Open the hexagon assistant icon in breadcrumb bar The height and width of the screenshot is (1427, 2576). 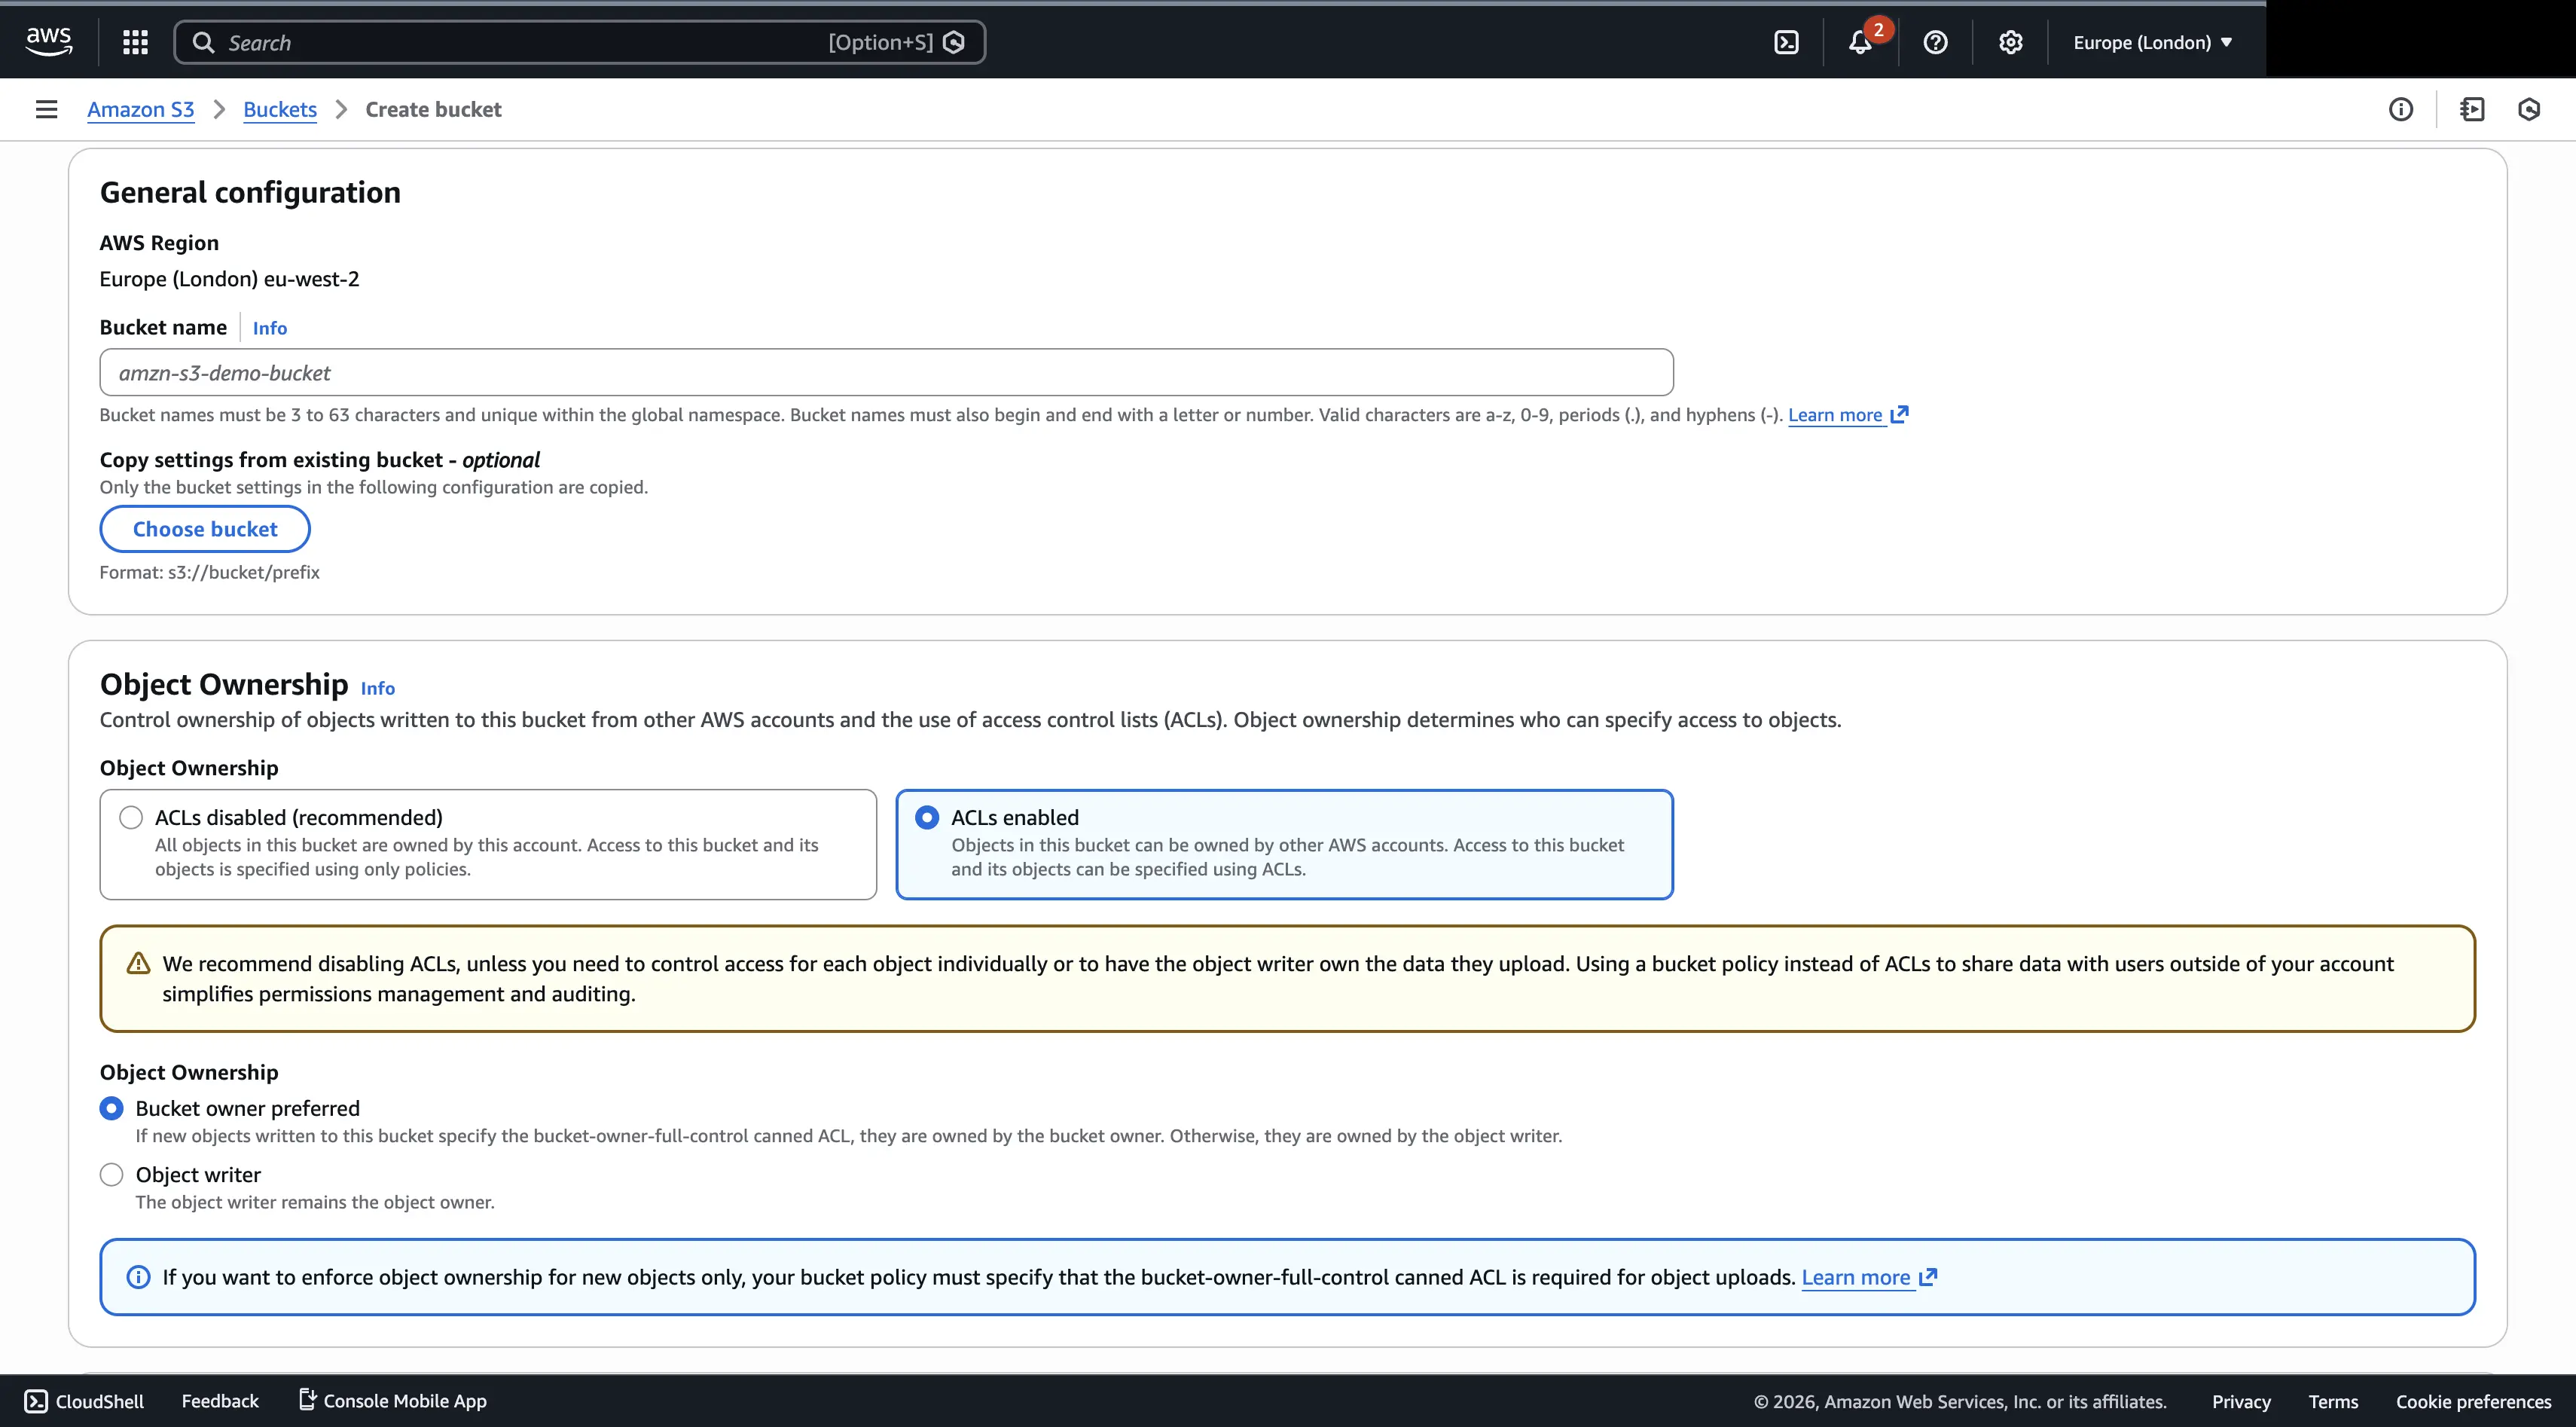pyautogui.click(x=2529, y=109)
